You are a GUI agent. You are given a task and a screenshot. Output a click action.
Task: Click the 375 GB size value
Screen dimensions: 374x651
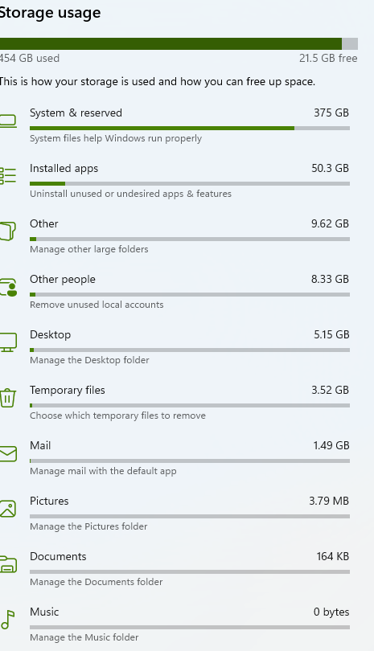[331, 113]
